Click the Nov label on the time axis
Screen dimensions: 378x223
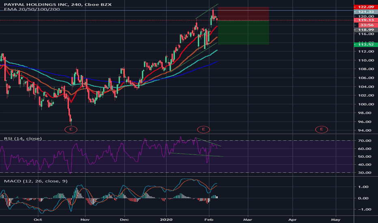(85, 220)
